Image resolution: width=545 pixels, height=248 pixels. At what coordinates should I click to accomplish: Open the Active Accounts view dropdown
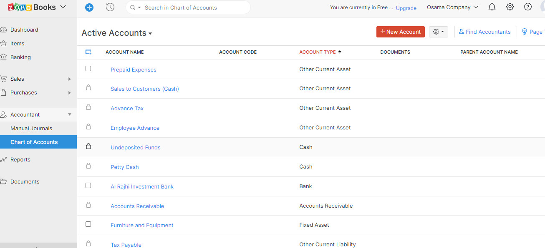tap(117, 33)
